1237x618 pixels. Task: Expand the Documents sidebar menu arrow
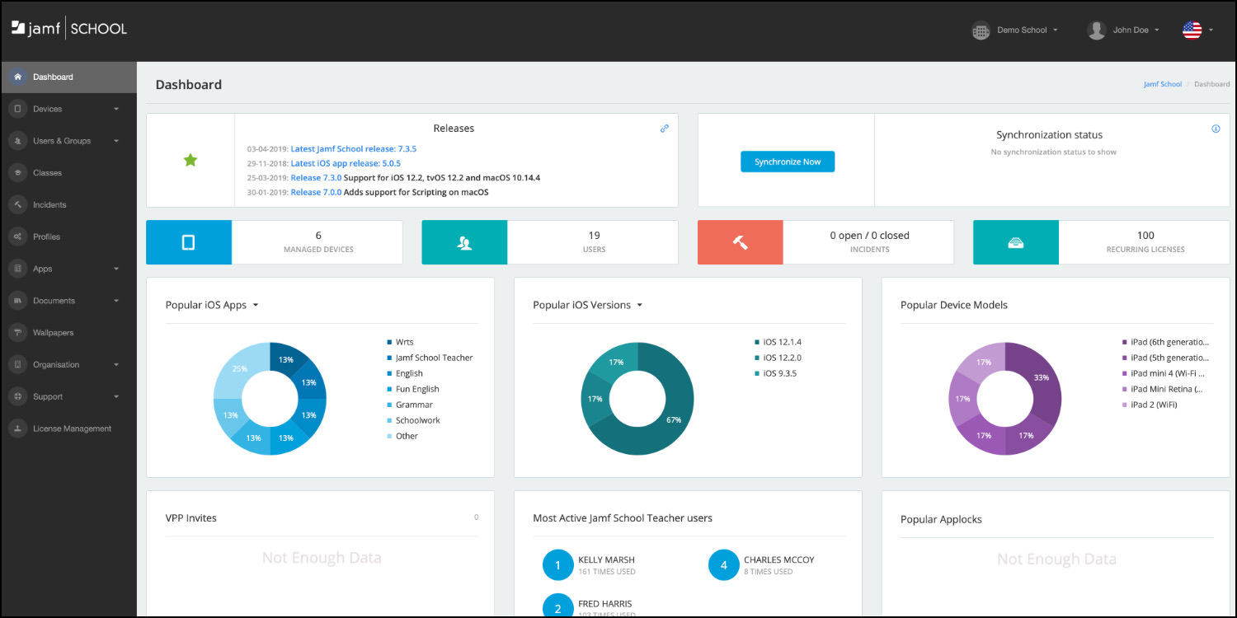pyautogui.click(x=116, y=301)
